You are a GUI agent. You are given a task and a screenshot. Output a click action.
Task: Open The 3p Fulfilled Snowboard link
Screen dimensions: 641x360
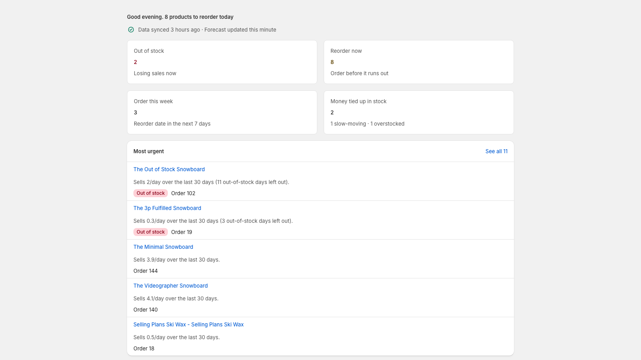167,208
